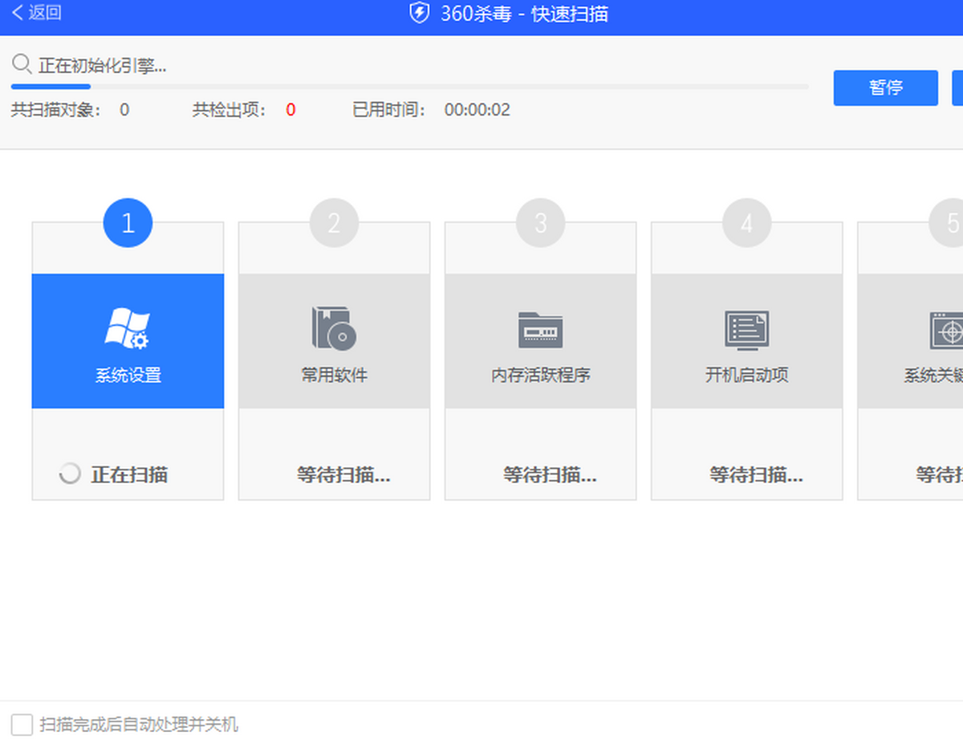Click the startup items monitor icon
This screenshot has height=740, width=963.
click(x=746, y=330)
